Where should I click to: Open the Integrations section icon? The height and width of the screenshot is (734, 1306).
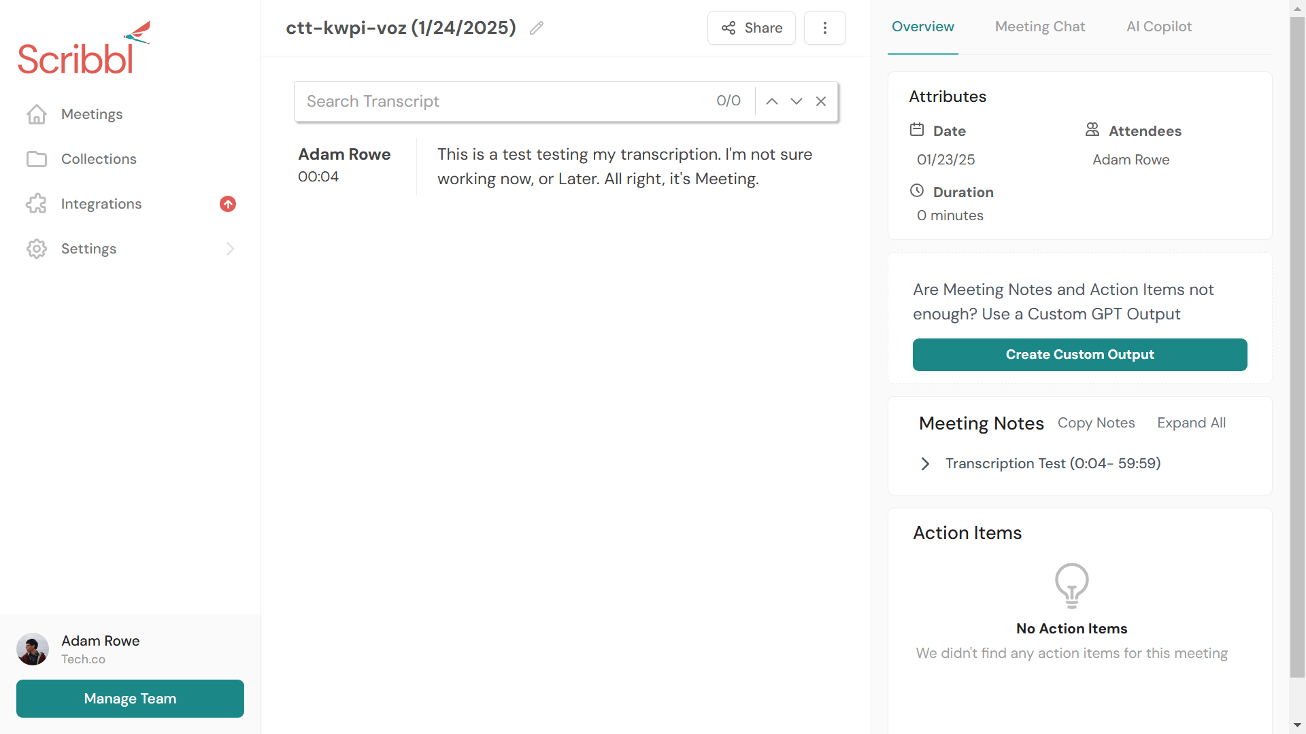36,203
